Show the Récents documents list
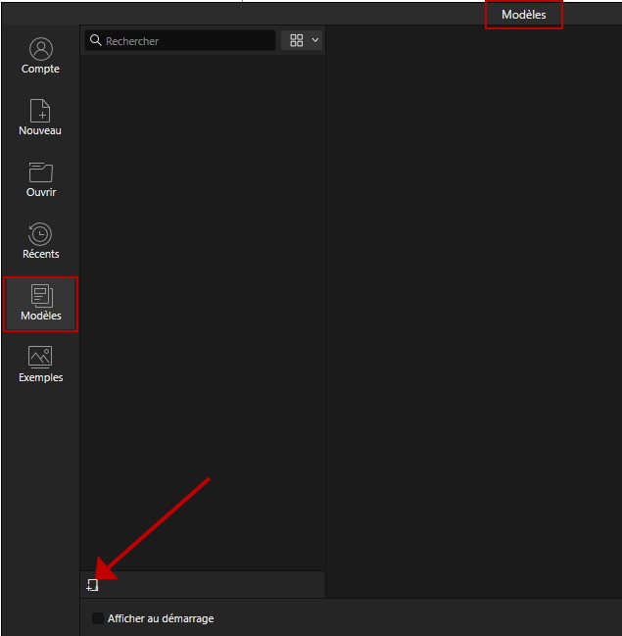622x636 pixels. click(x=40, y=241)
